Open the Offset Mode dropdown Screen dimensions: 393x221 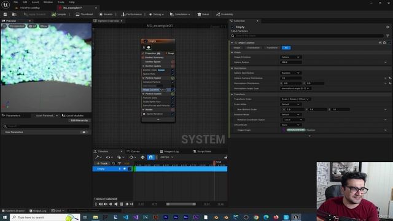tap(290, 125)
